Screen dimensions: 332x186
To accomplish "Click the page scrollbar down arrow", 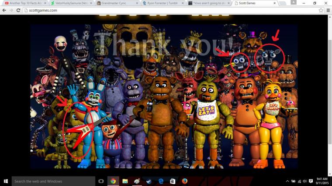I will (330, 174).
